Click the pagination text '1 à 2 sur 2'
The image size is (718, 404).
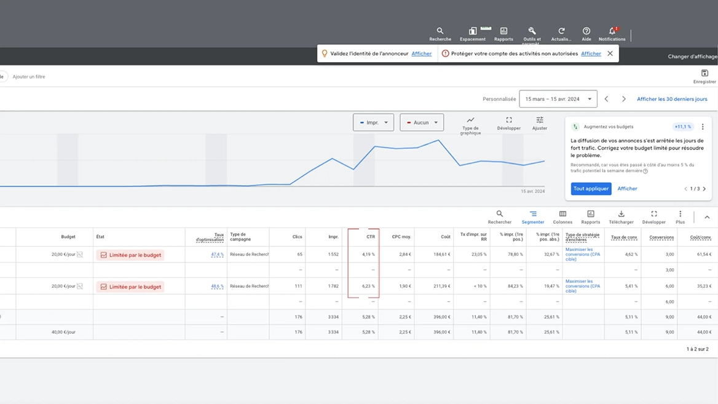pyautogui.click(x=697, y=349)
